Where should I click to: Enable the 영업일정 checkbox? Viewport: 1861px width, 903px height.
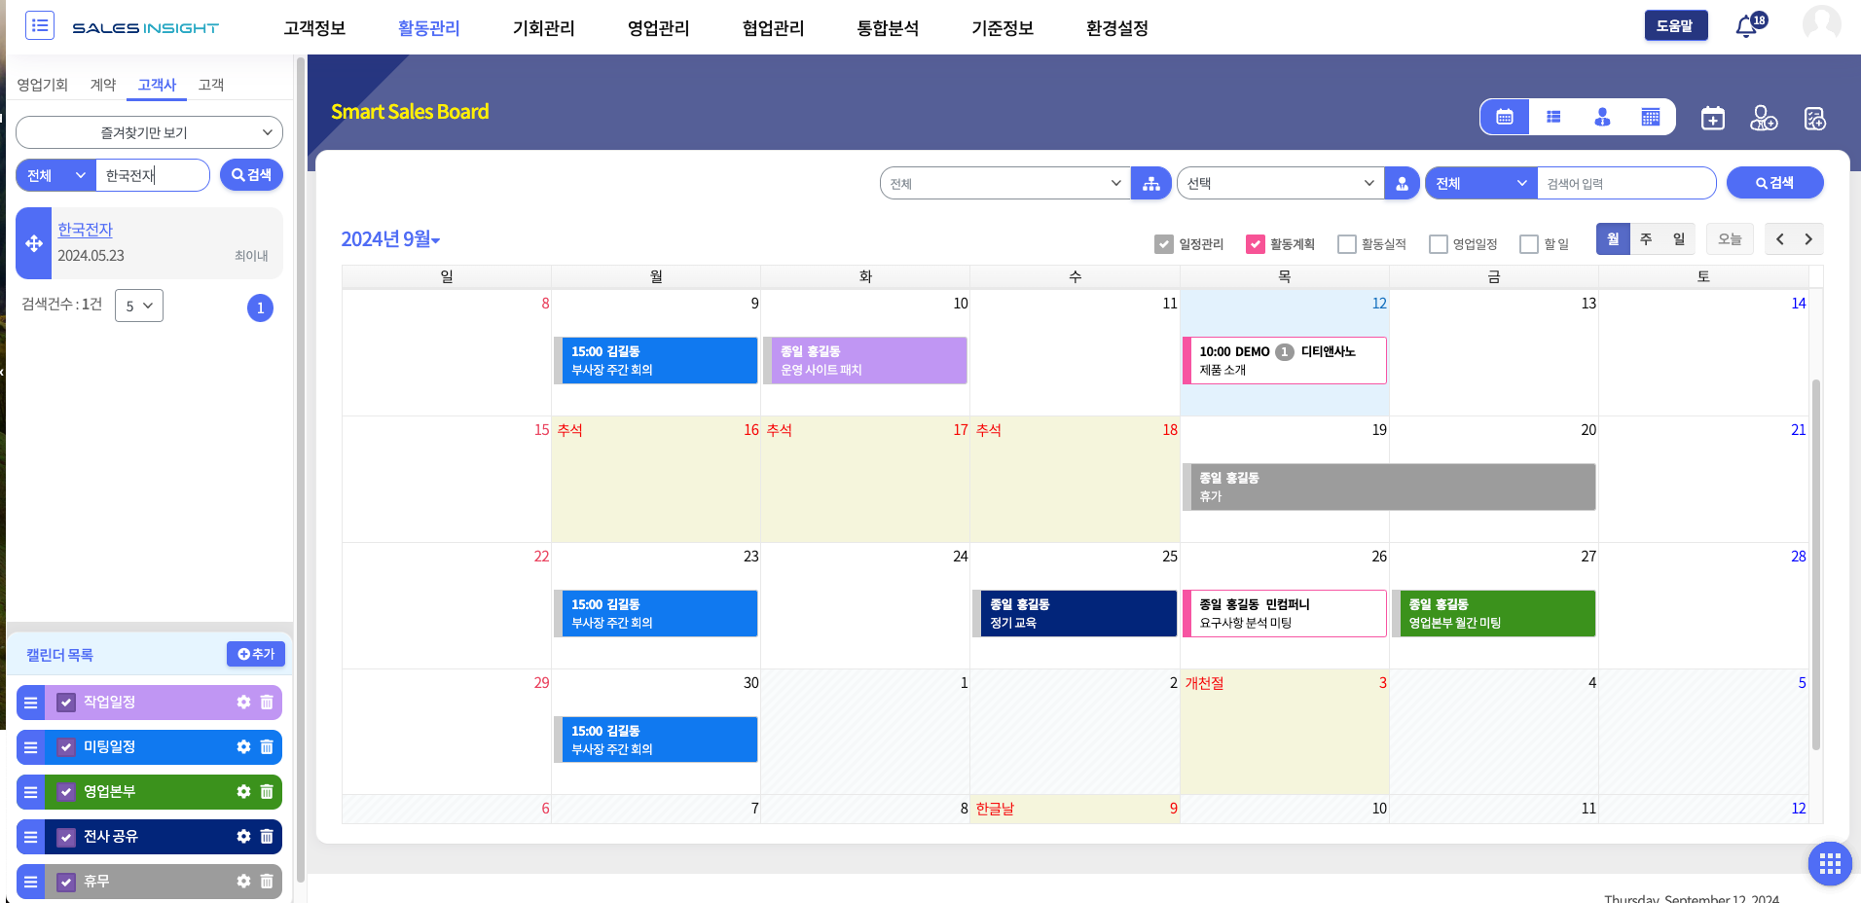(1438, 244)
